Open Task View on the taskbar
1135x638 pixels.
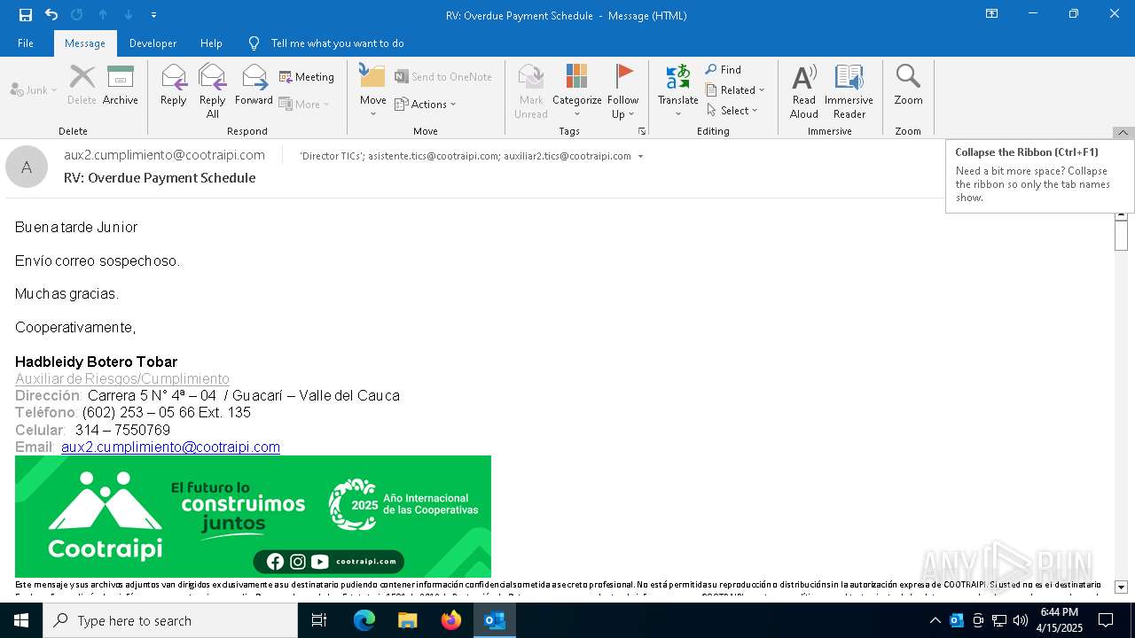(x=319, y=620)
